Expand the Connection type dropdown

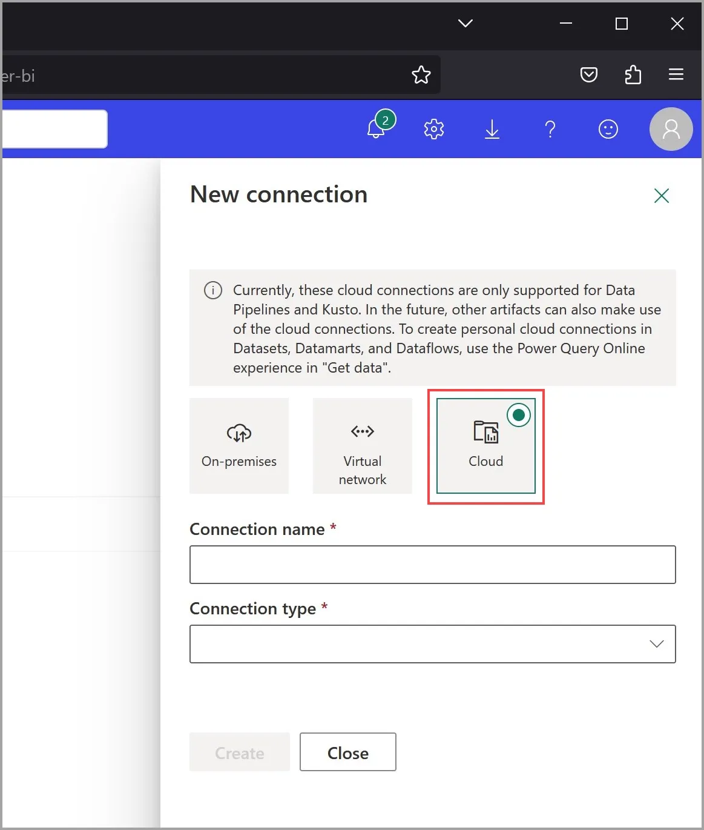click(432, 643)
